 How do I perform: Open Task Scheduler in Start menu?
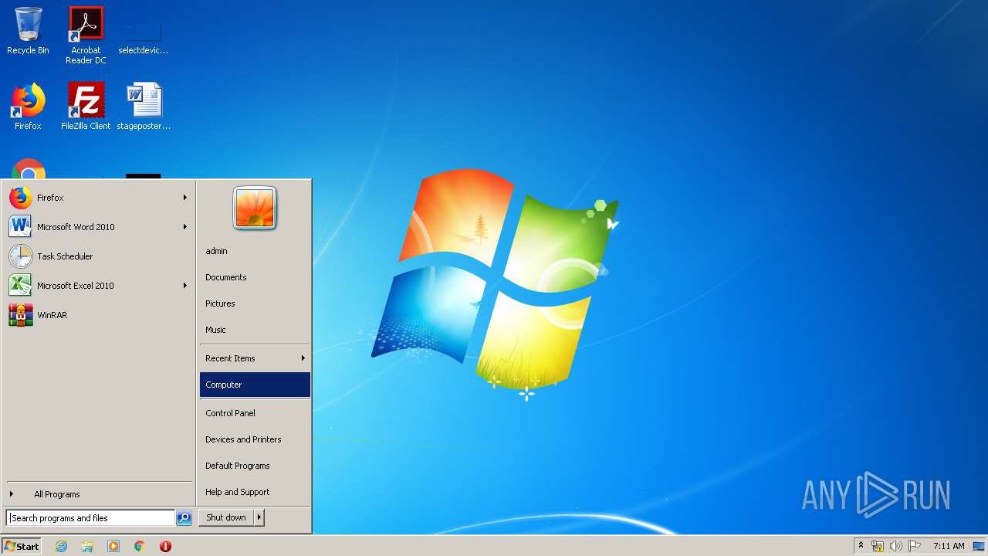pos(99,256)
